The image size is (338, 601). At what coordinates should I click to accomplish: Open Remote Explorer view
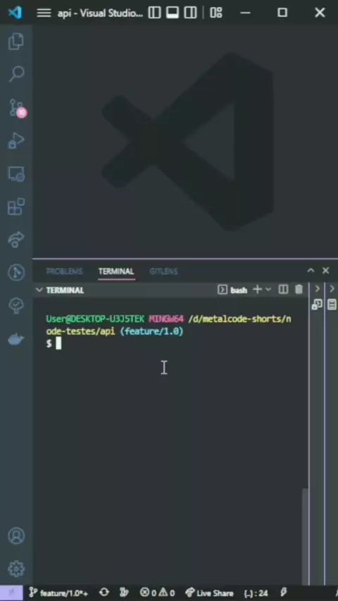tap(16, 174)
